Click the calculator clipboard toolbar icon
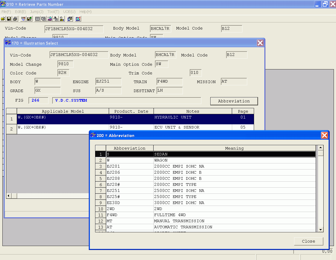336x260 pixels. click(70, 19)
